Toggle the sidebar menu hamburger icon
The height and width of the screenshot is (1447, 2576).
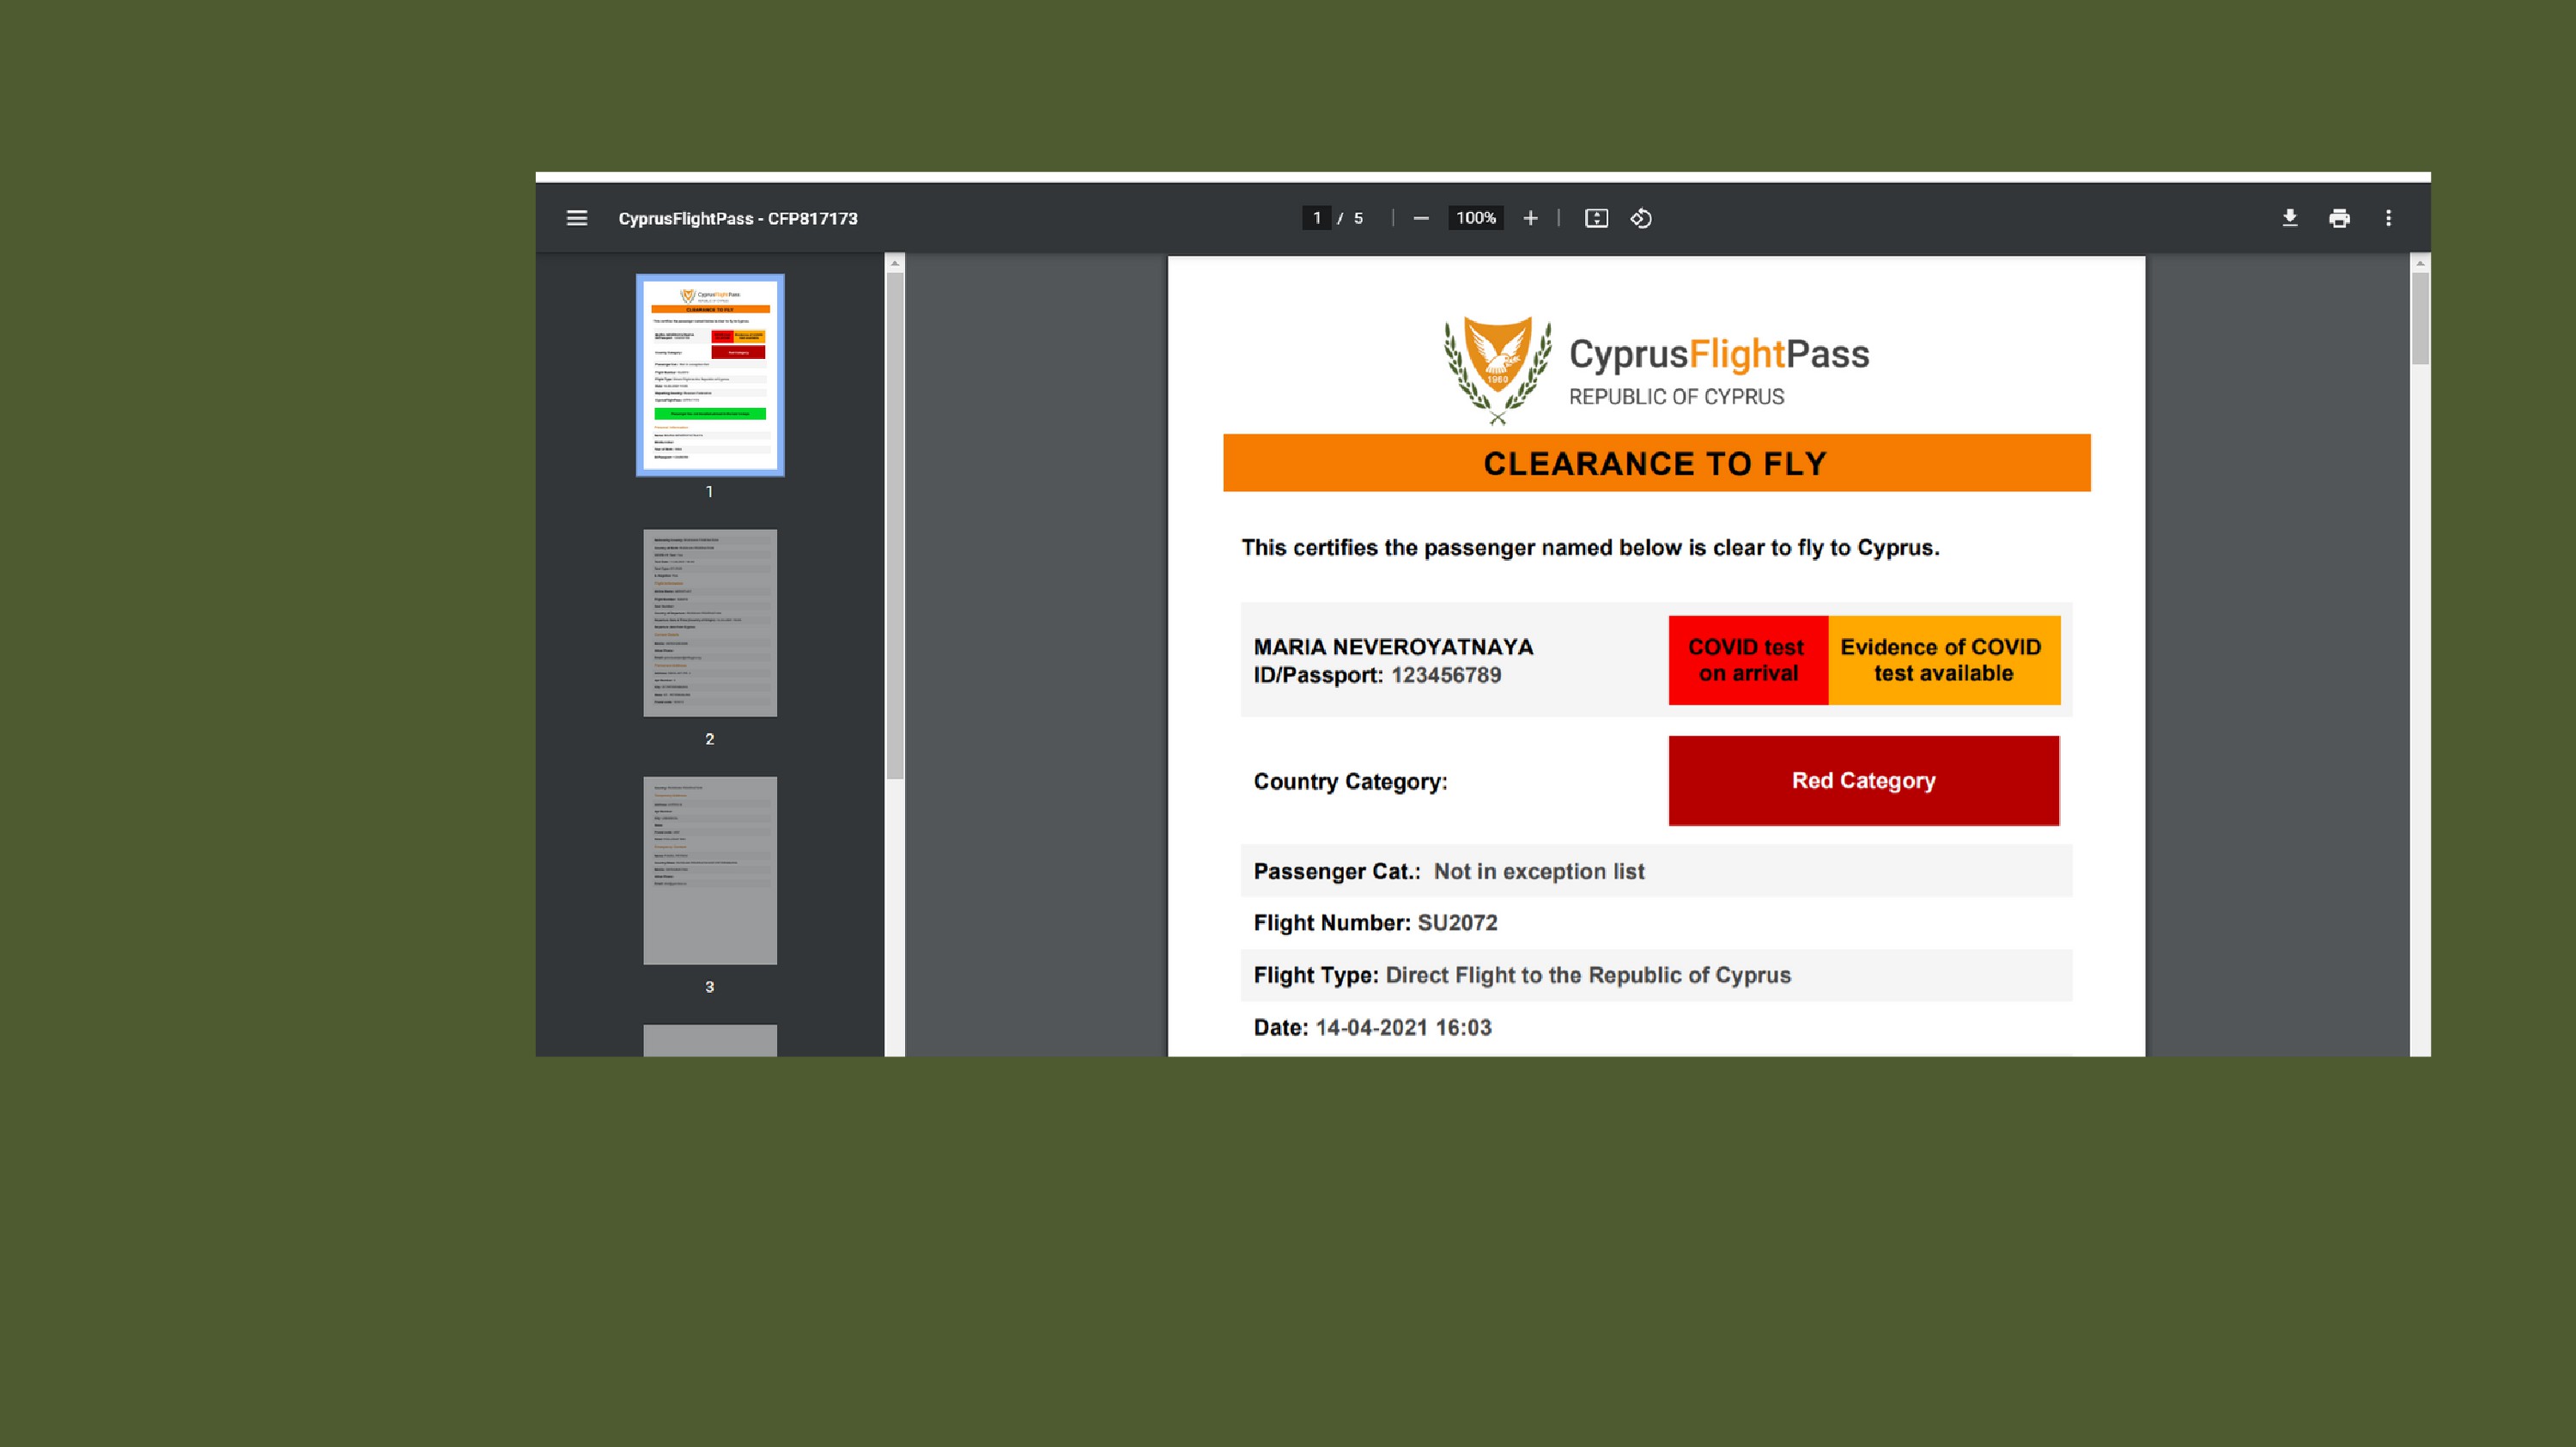[577, 218]
